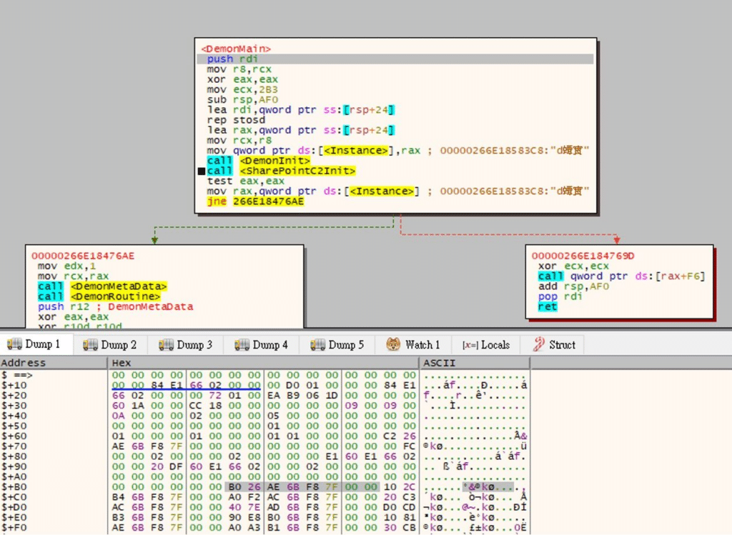
Task: Follow the call to SharePointC2Init
Action: pos(281,171)
